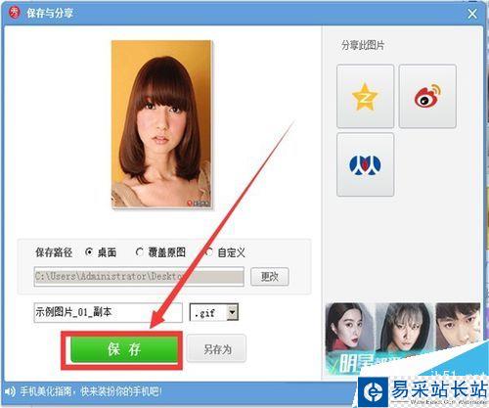489x408 pixels.
Task: Click the app logo in the title bar
Action: tap(14, 13)
